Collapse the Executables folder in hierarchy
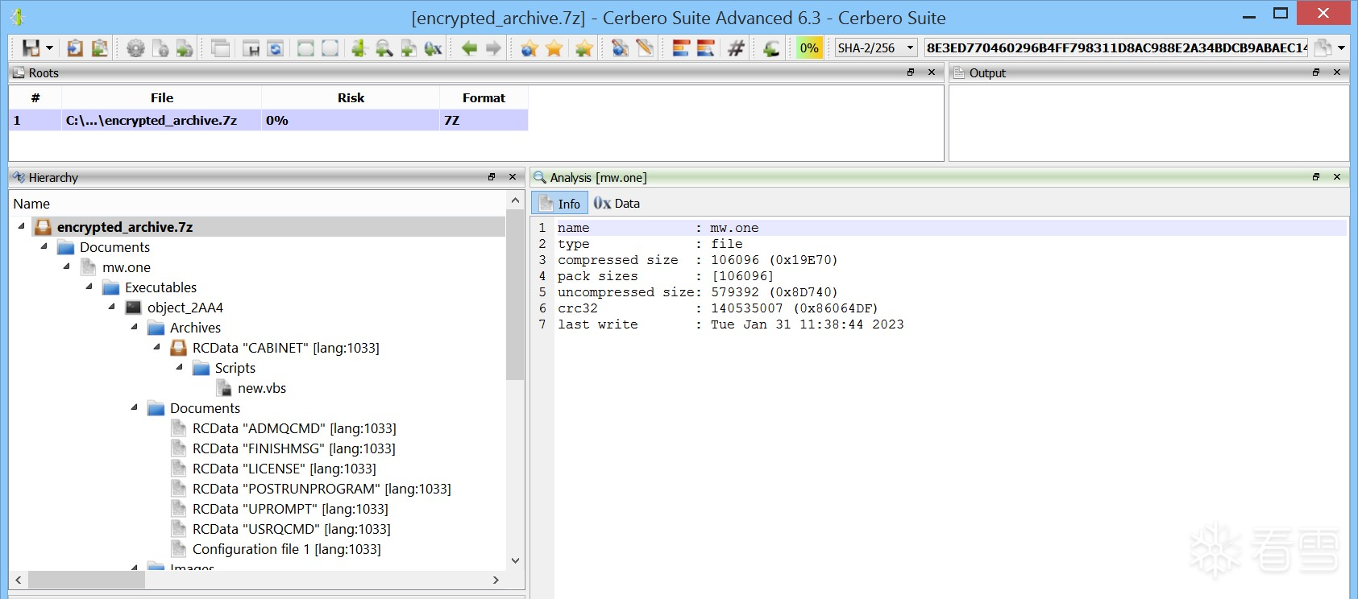 click(89, 287)
